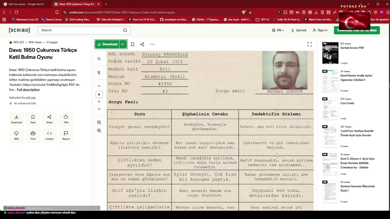Image resolution: width=390 pixels, height=219 pixels.
Task: Open the Home | Cenoa bookmark
Action: pyautogui.click(x=51, y=19)
